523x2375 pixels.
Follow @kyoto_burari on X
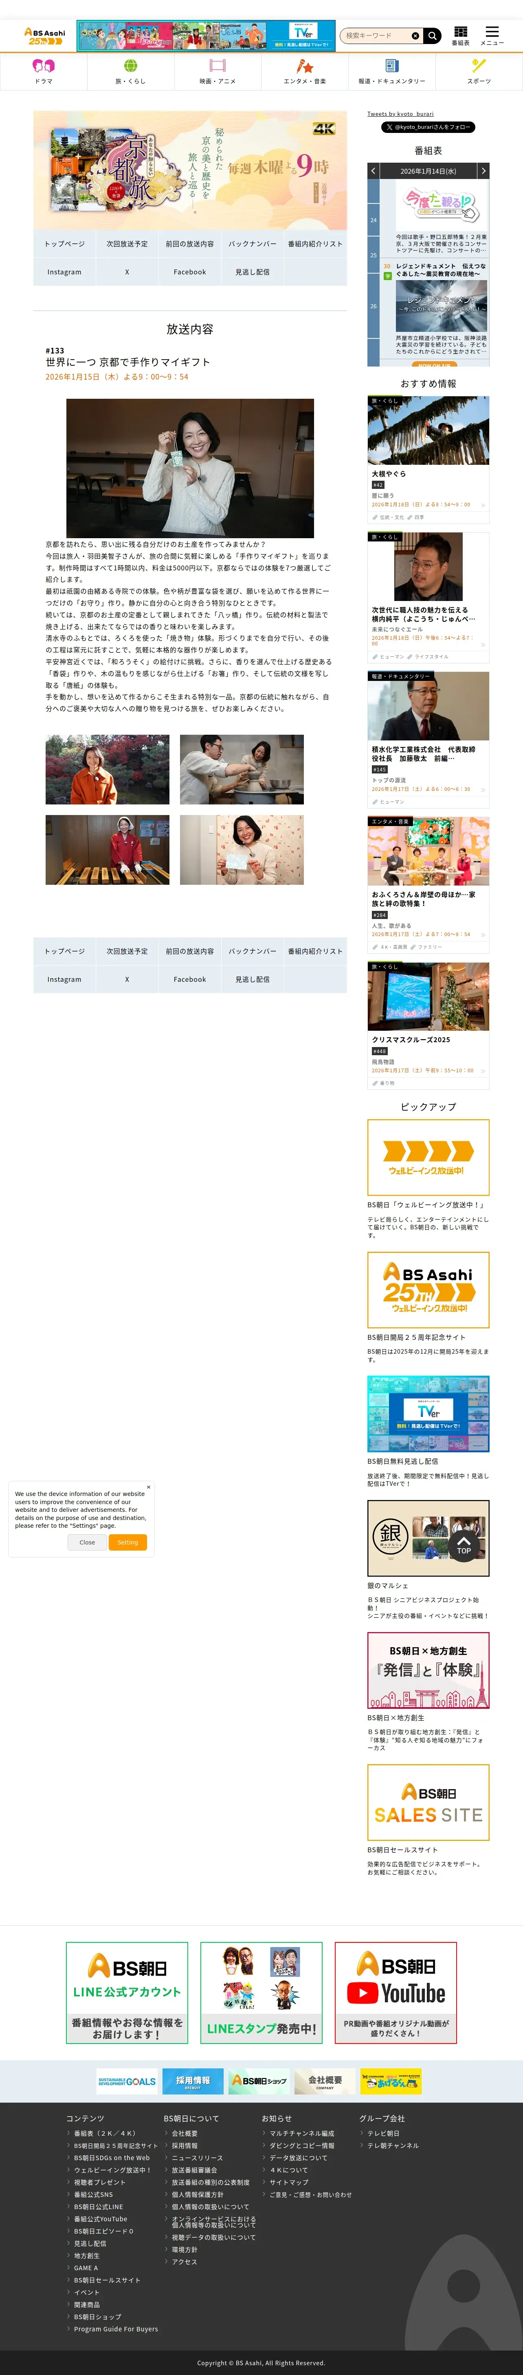click(x=428, y=127)
